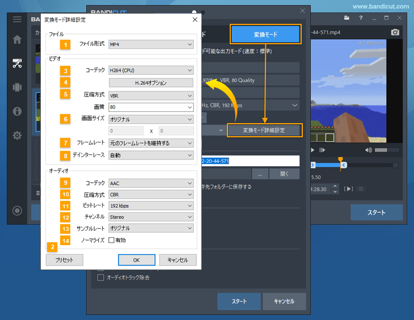Click the Open folder button

coord(284,174)
